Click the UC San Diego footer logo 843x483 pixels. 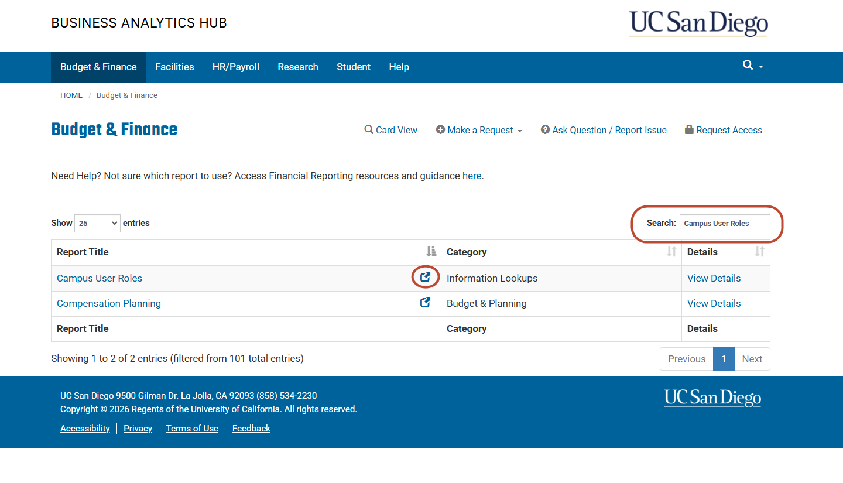712,398
